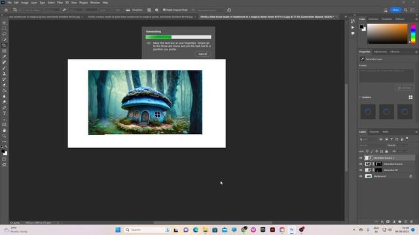Click the Home icon in options bar
This screenshot has height=235, width=419.
click(6, 10)
